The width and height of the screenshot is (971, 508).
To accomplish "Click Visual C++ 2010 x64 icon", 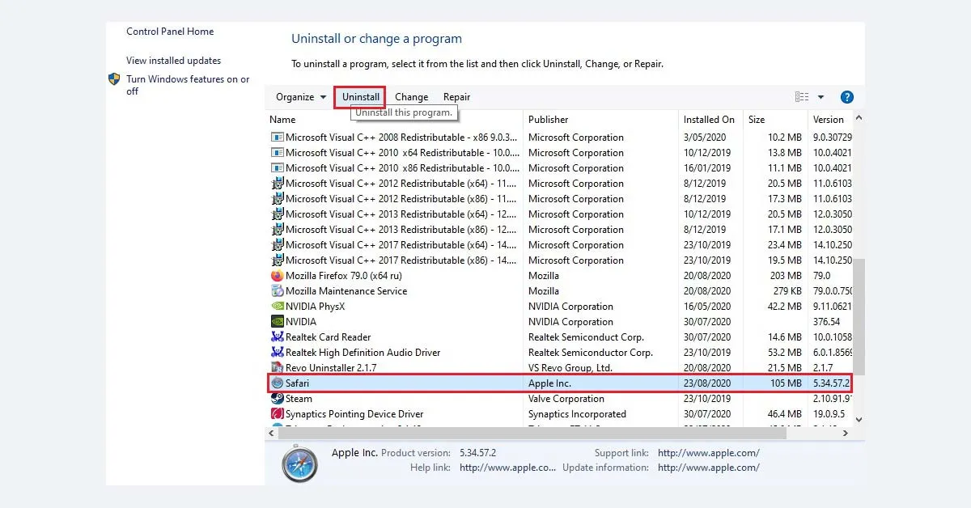I will (278, 153).
